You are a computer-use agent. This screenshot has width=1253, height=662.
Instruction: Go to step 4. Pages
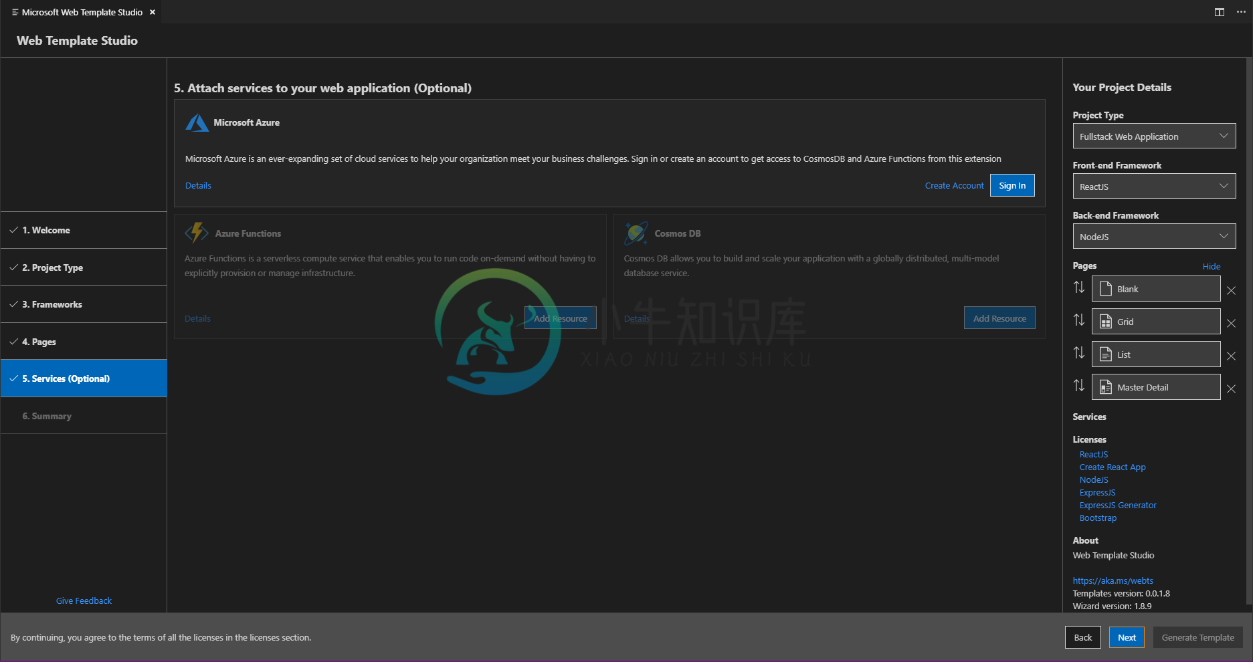[84, 342]
